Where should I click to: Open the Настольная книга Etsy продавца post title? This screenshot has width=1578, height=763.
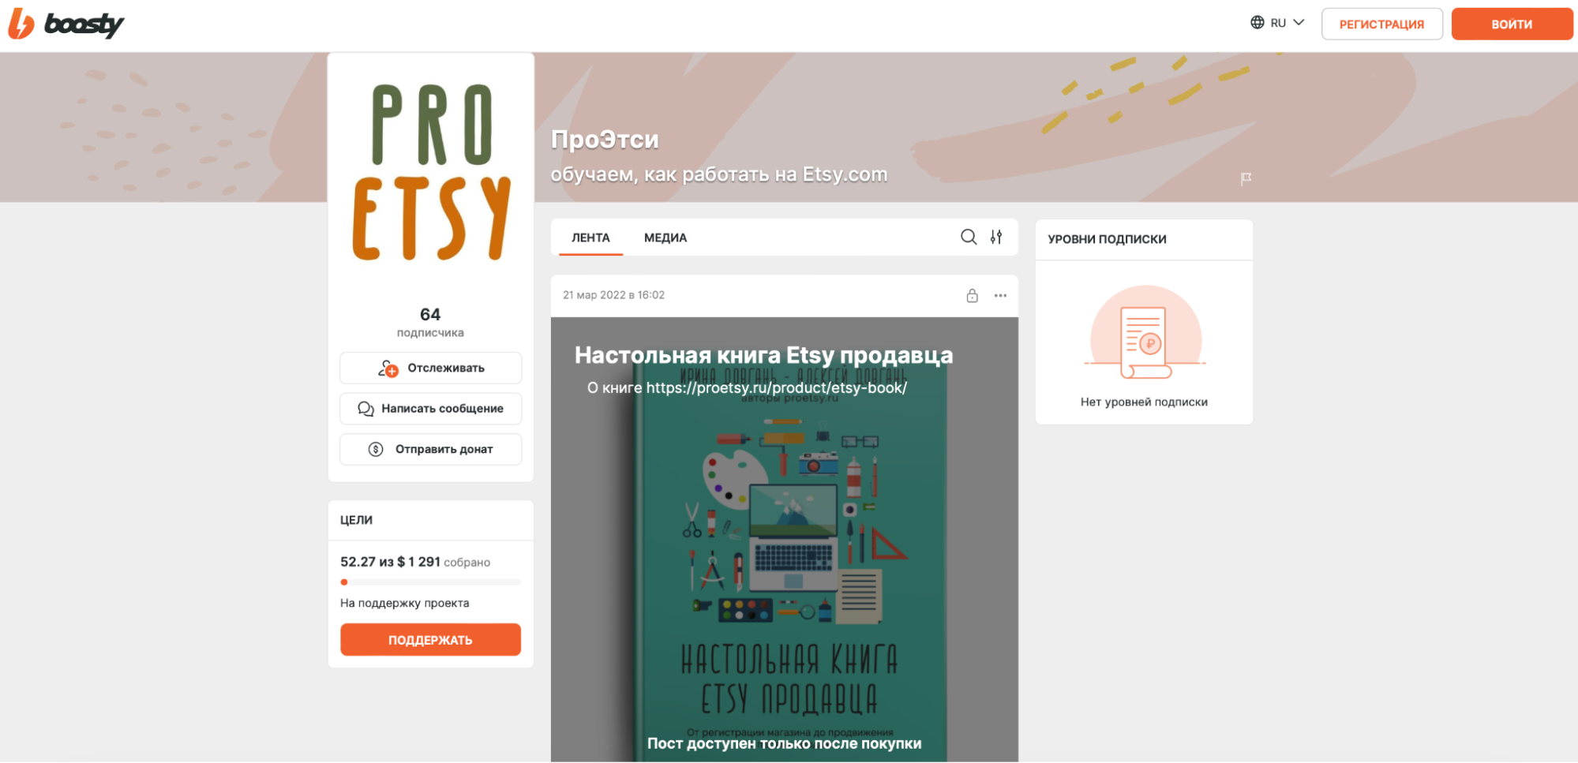pyautogui.click(x=763, y=355)
